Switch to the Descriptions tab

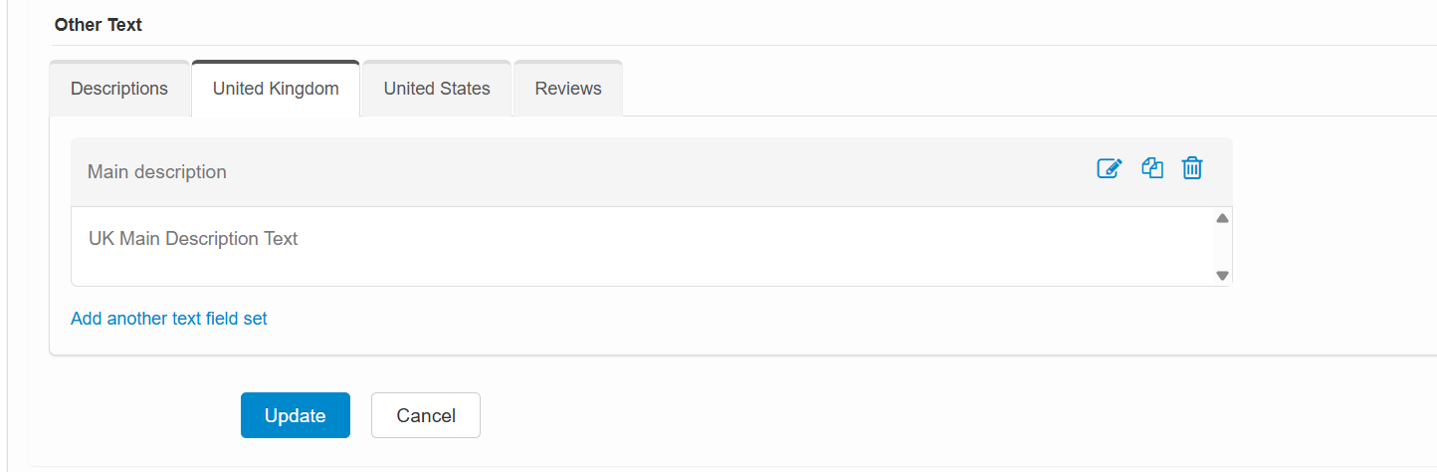pyautogui.click(x=119, y=89)
